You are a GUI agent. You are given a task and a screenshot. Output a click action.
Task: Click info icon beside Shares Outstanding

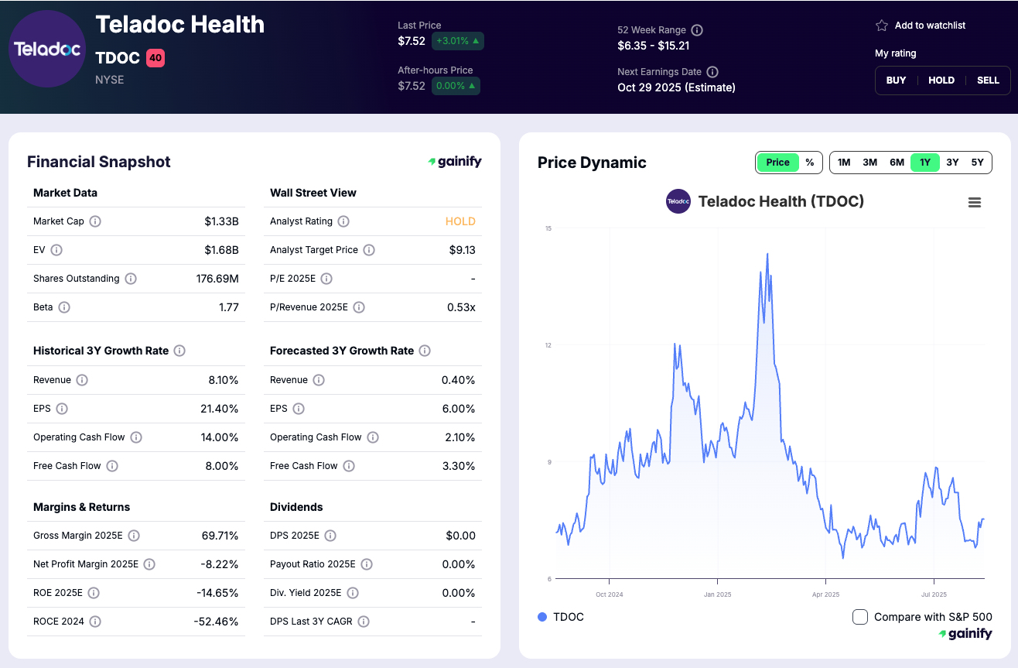coord(131,279)
